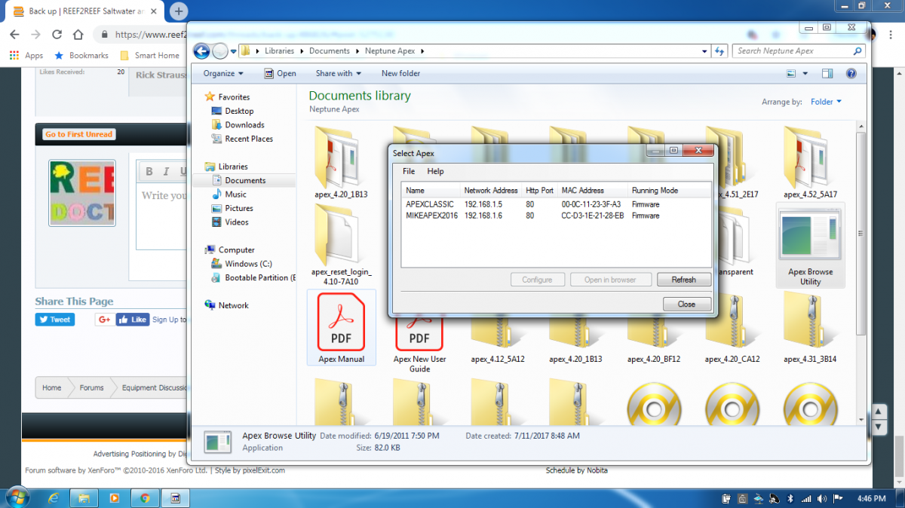Click the Close button in the Select Apex dialog
The image size is (905, 508).
pos(687,304)
